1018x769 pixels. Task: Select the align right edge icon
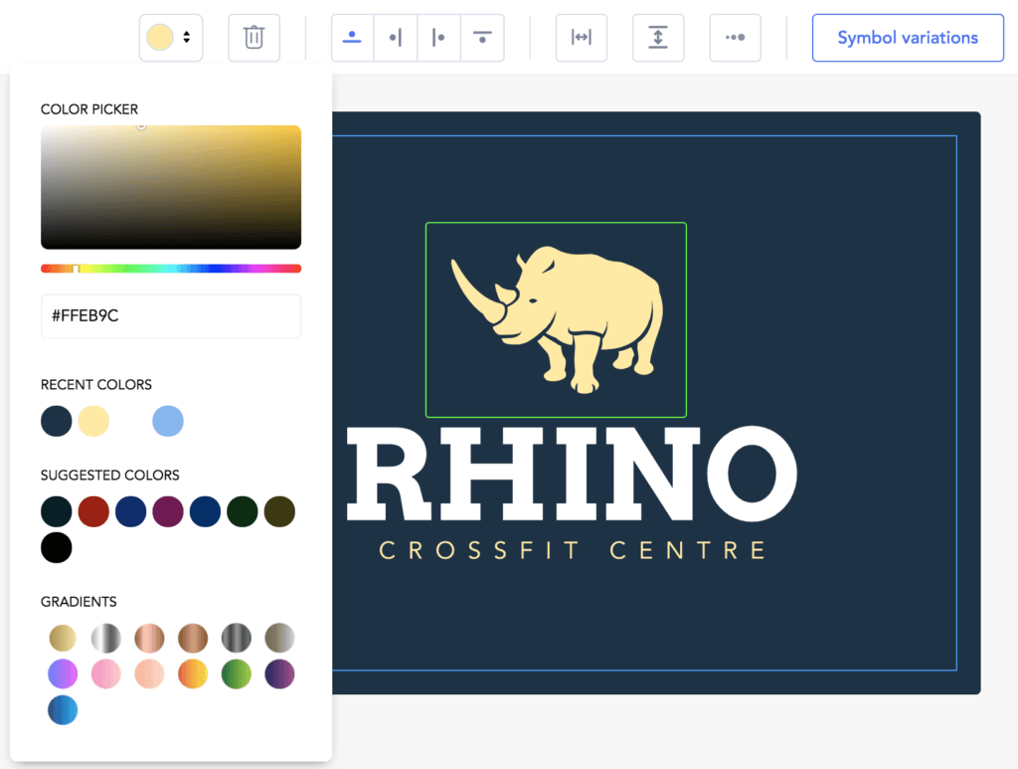click(x=395, y=37)
